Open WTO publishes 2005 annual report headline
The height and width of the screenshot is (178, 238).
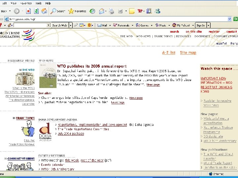point(92,66)
